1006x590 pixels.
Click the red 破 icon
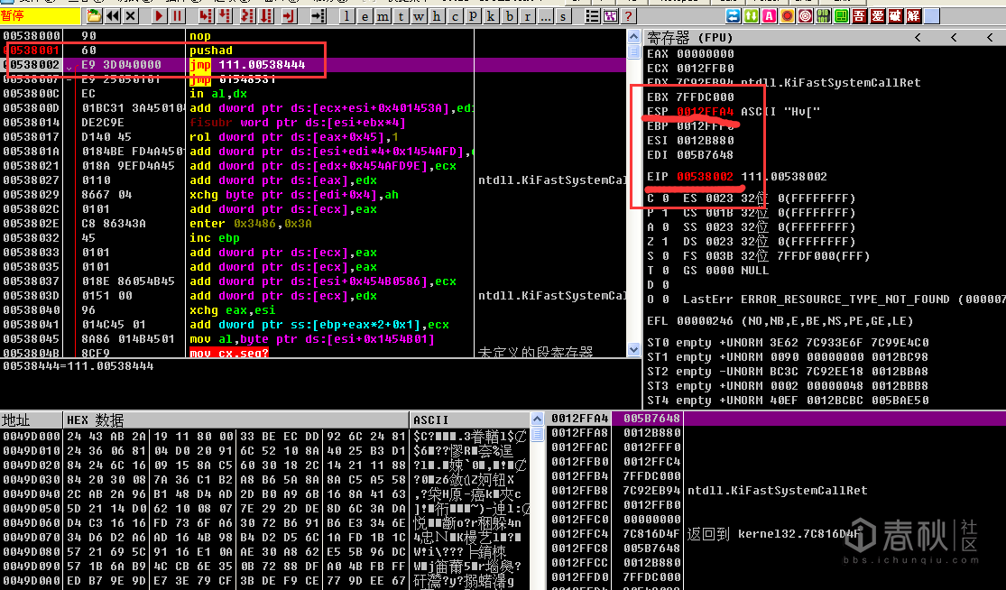pyautogui.click(x=896, y=15)
